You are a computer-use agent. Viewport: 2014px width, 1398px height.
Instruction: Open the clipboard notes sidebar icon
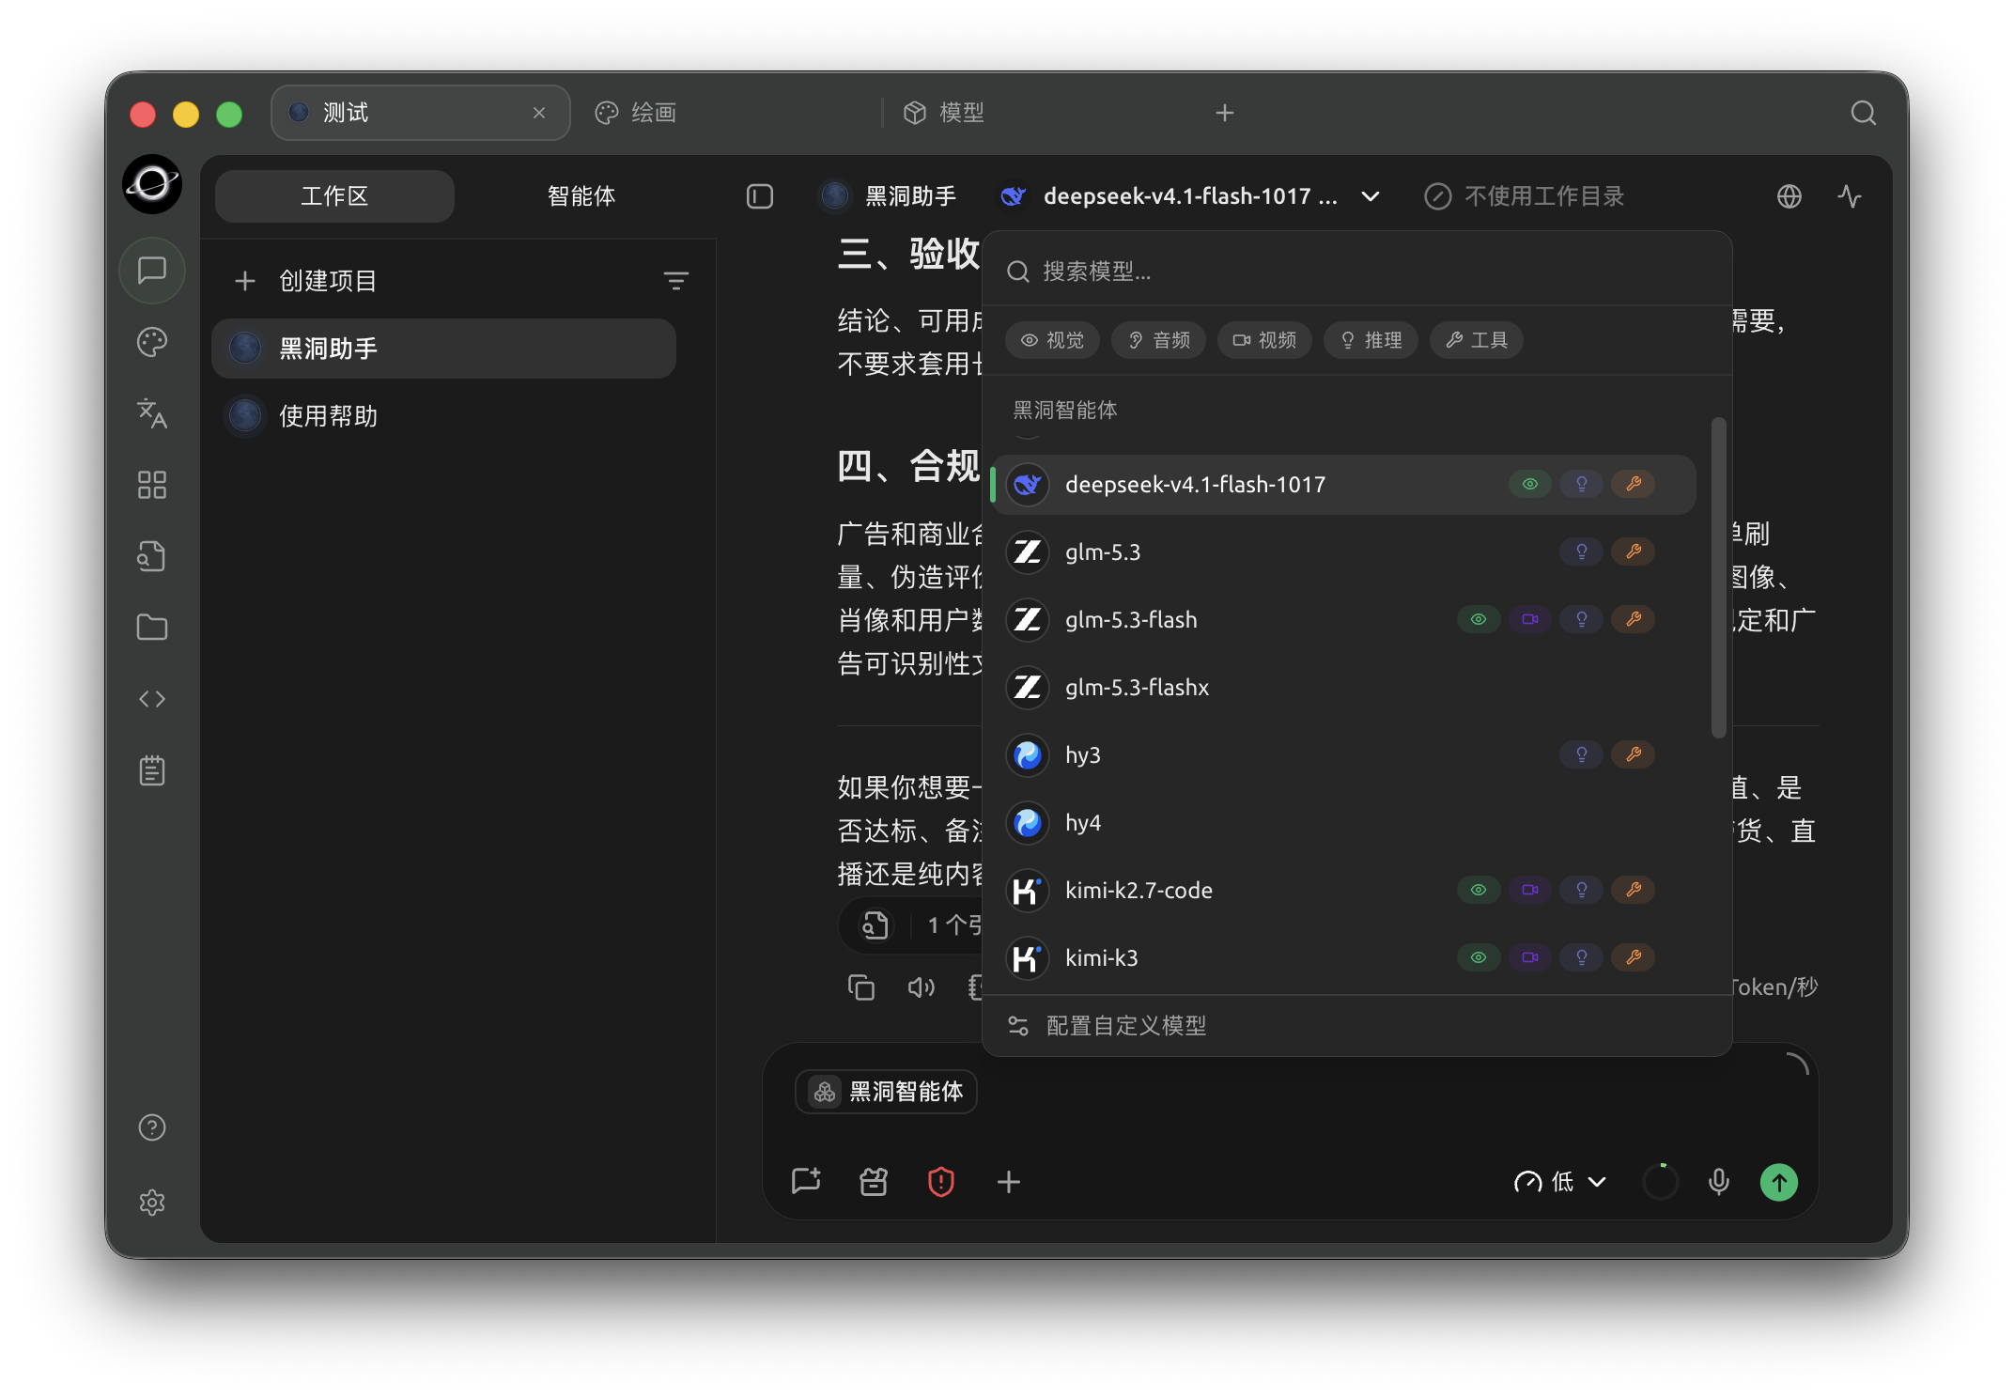152,770
